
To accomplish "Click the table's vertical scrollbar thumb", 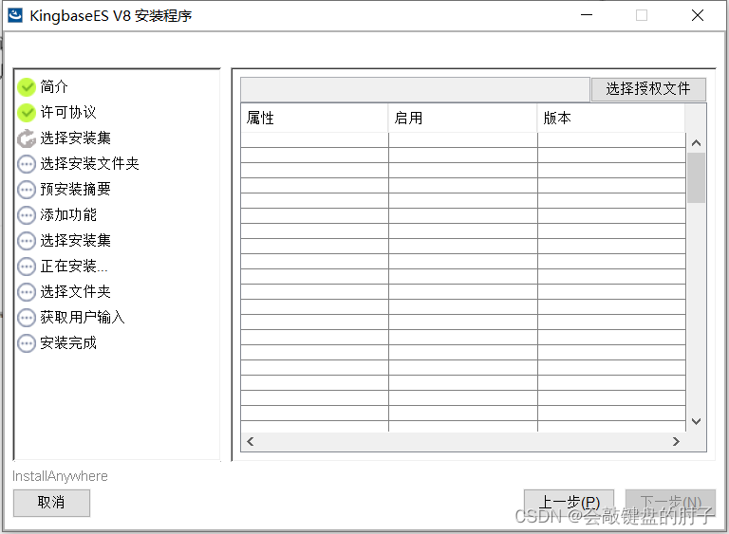I will [696, 177].
